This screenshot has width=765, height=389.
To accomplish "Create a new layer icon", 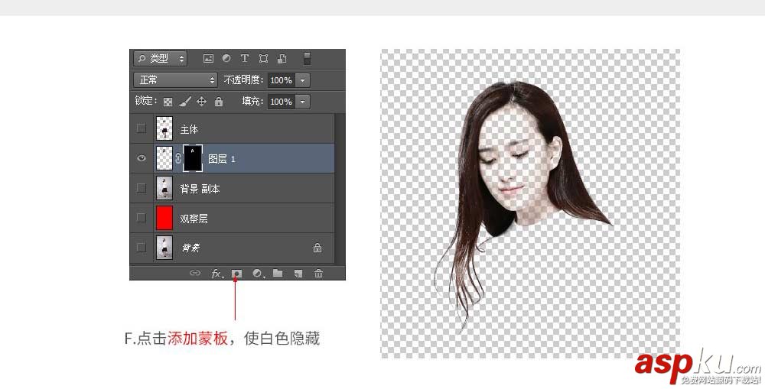I will click(x=298, y=274).
